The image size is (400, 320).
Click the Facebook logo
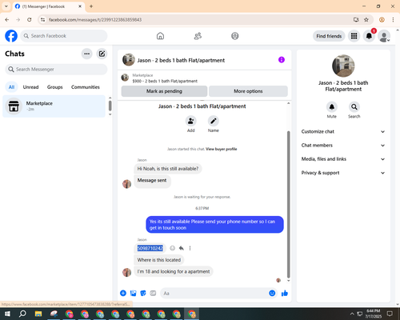pos(11,36)
